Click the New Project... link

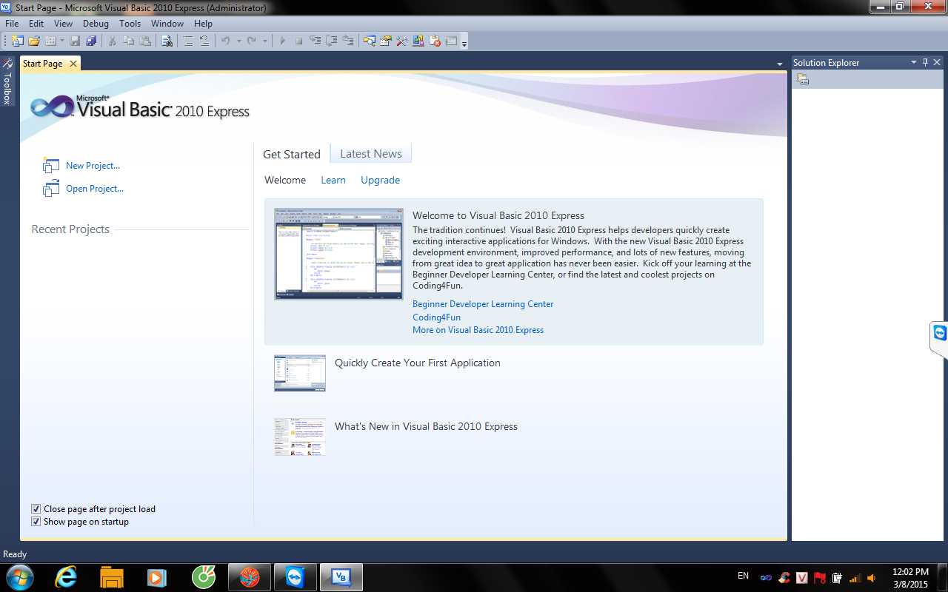click(x=93, y=166)
